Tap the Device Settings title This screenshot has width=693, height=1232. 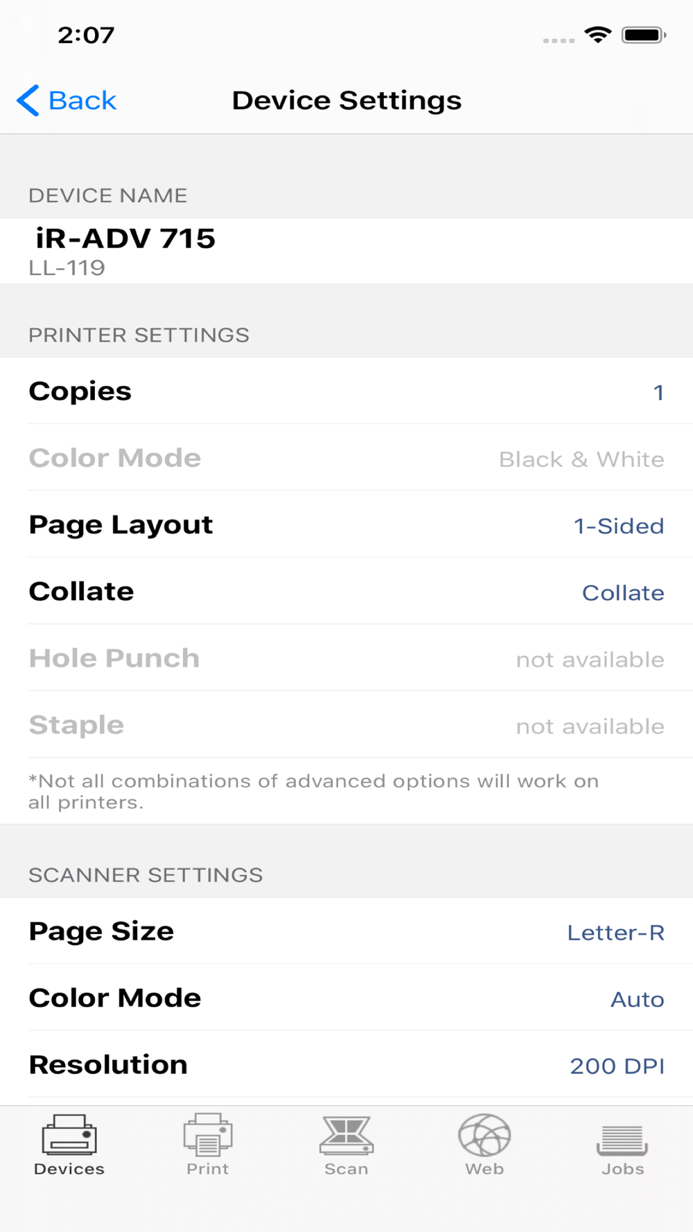(346, 101)
